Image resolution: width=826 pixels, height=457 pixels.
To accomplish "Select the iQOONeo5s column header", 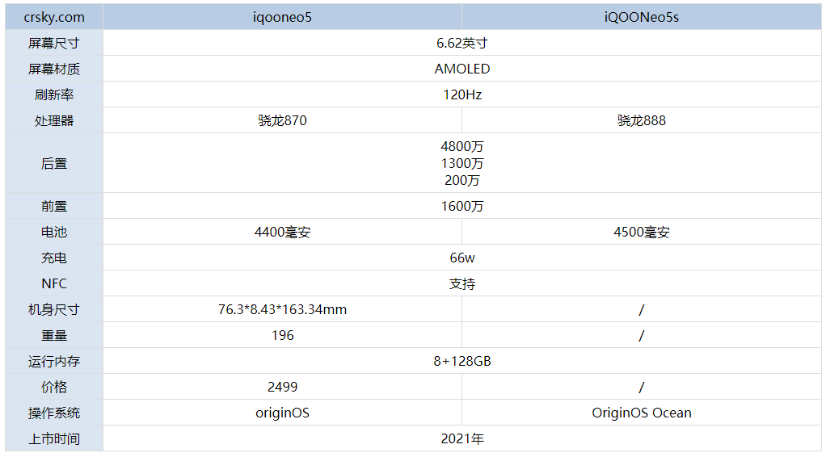I will click(641, 17).
